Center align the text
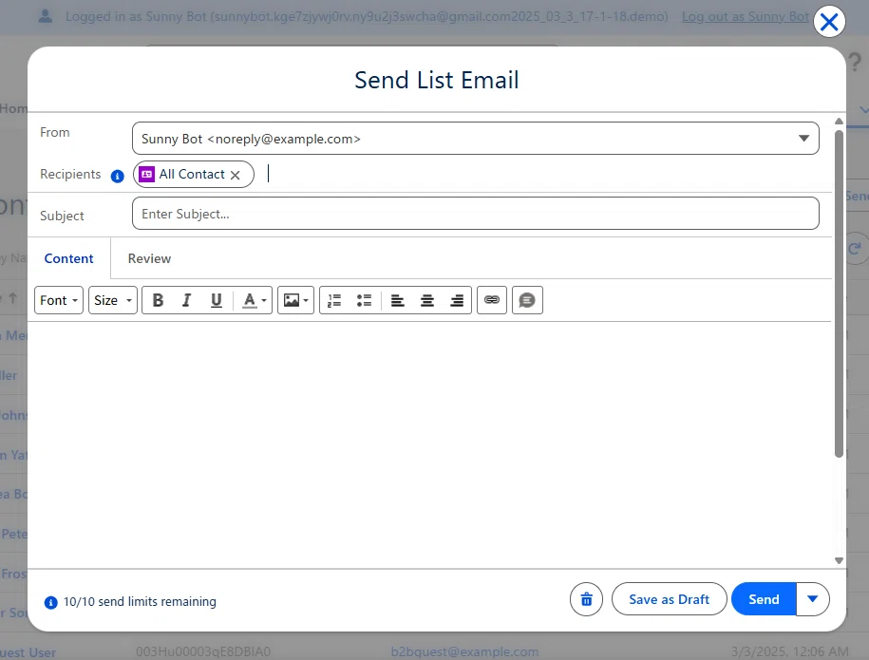The width and height of the screenshot is (869, 660). point(427,300)
